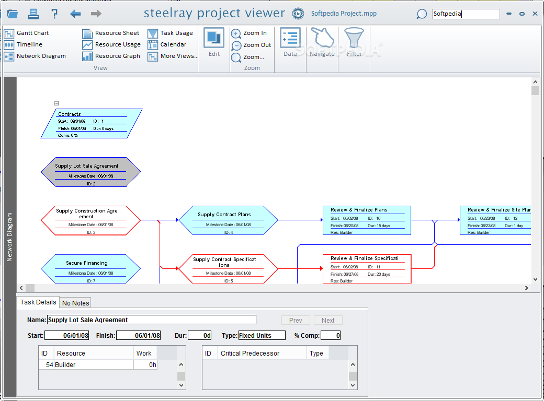Click into the Softpedia search field
Screen dimensions: 544x401
[466, 14]
